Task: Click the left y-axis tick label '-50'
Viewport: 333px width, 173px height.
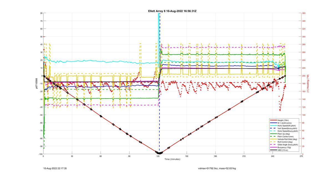Action: click(x=41, y=115)
